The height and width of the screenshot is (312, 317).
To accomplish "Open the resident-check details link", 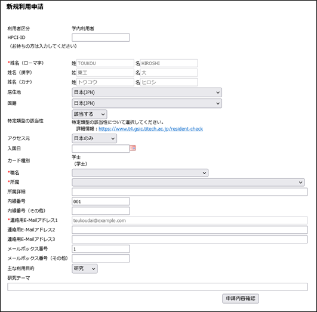I will point(150,129).
